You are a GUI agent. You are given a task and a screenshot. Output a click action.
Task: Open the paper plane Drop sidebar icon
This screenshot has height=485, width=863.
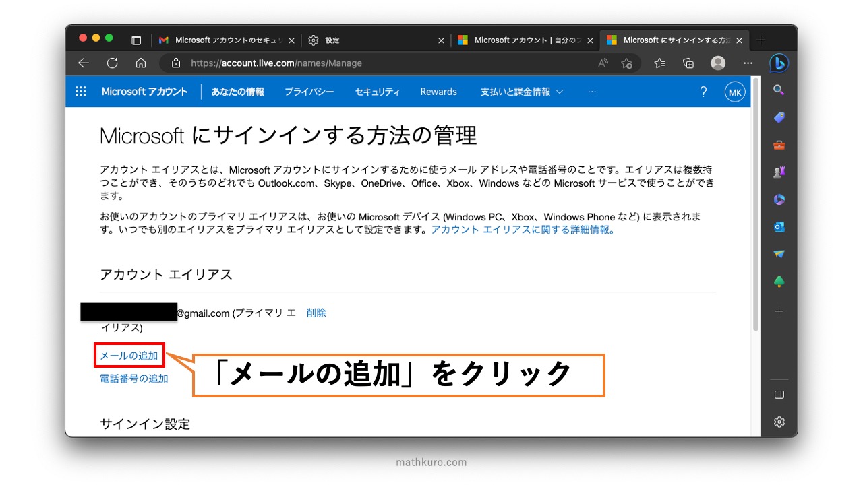779,254
